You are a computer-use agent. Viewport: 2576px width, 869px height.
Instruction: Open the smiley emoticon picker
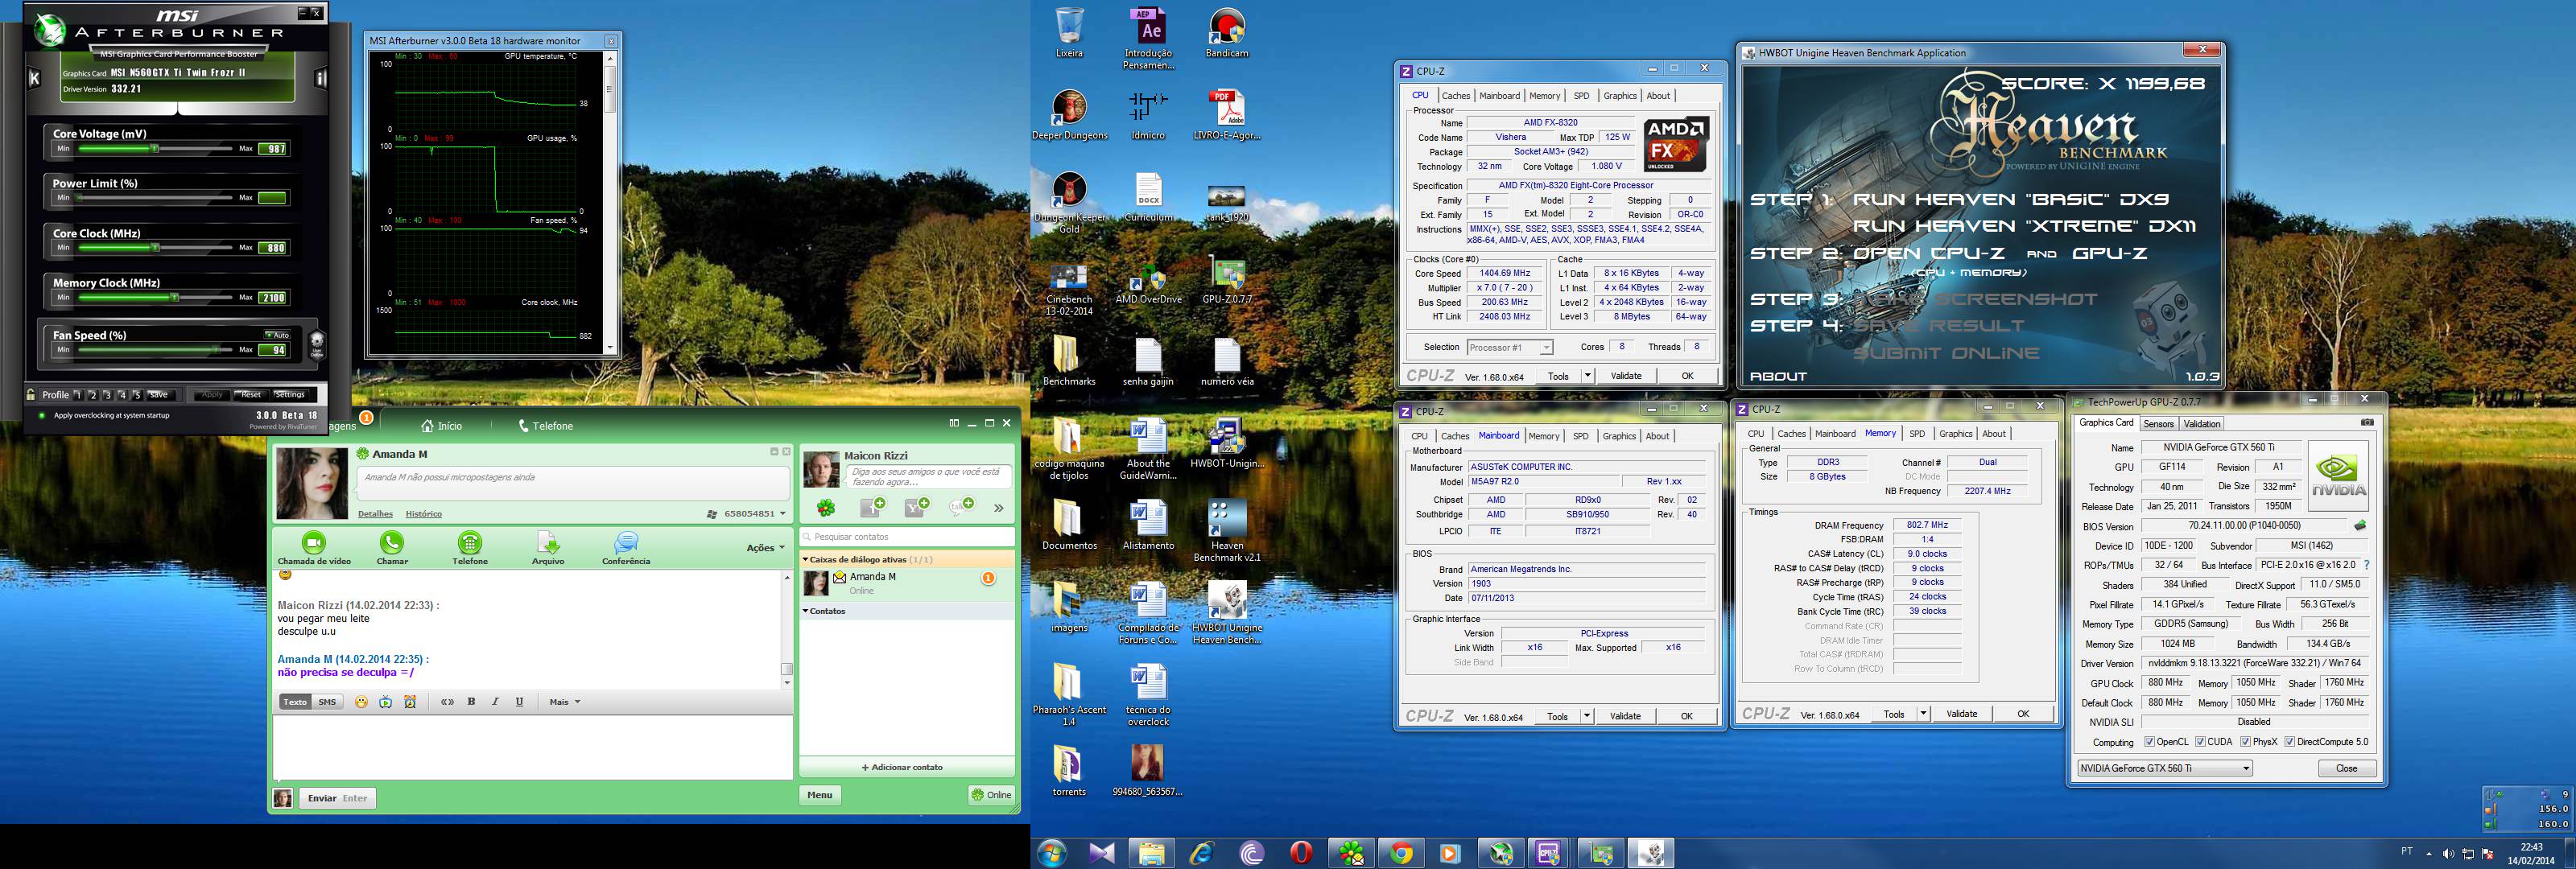coord(362,702)
